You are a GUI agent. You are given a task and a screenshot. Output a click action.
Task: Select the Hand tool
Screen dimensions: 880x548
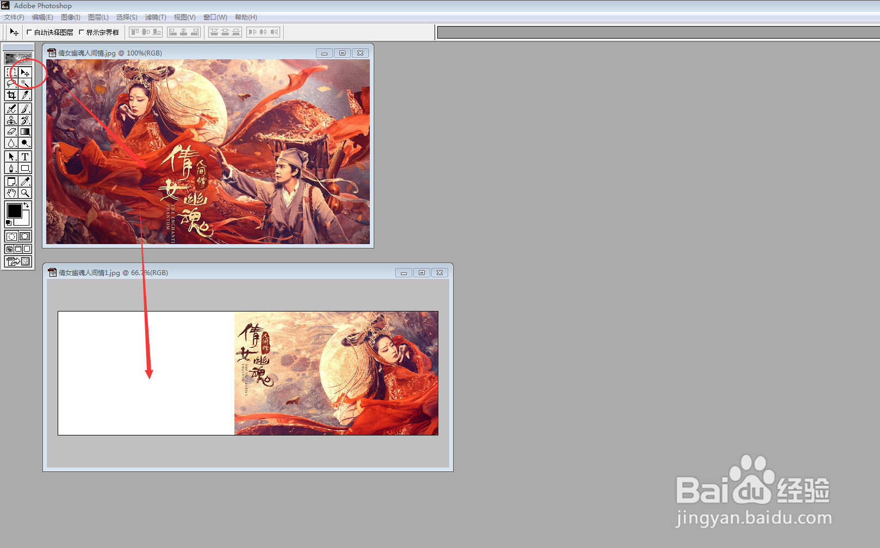(x=11, y=193)
